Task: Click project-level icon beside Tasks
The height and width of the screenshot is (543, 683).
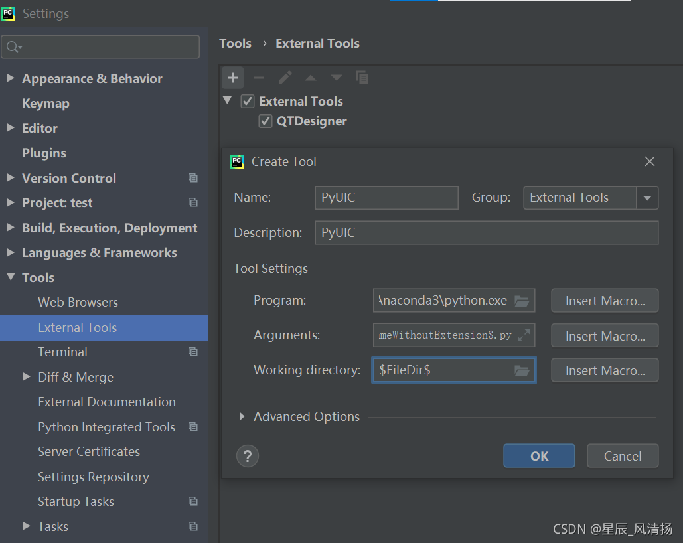Action: click(193, 526)
